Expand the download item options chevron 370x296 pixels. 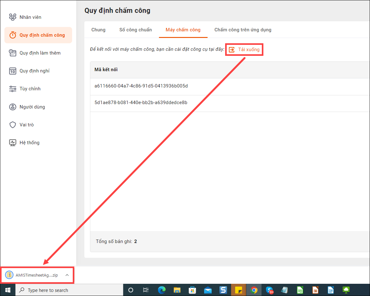67,275
